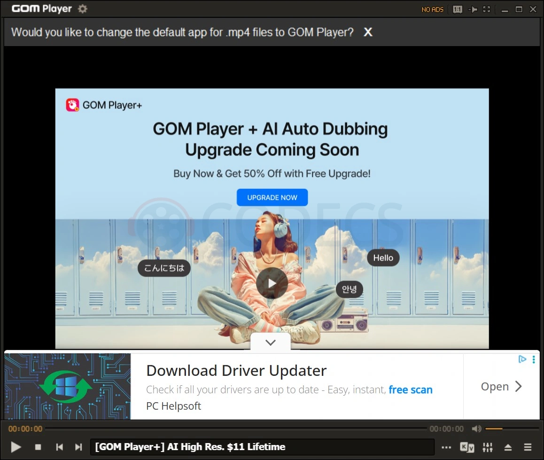Click the 안녕 speech bubble
Screen dimensions: 544x460
350,289
